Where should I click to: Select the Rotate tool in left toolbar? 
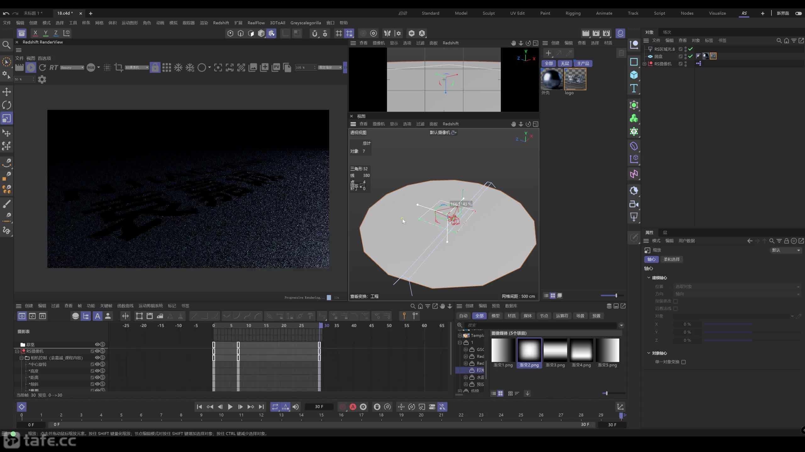(7, 105)
